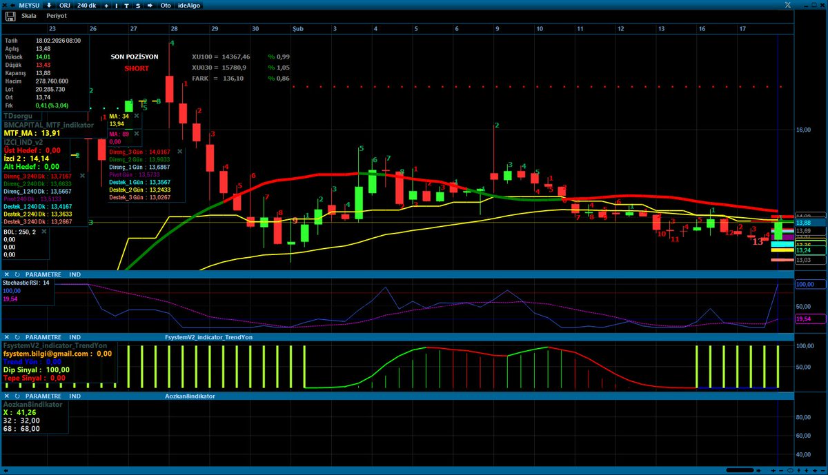Close the Aozkan8indikator panel
Viewport: 828px width, 475px height.
pos(6,396)
